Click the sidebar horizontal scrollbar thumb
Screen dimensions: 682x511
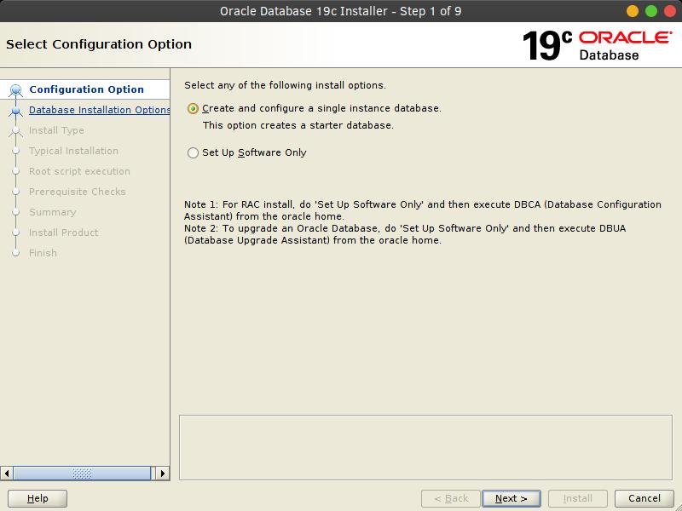point(82,474)
